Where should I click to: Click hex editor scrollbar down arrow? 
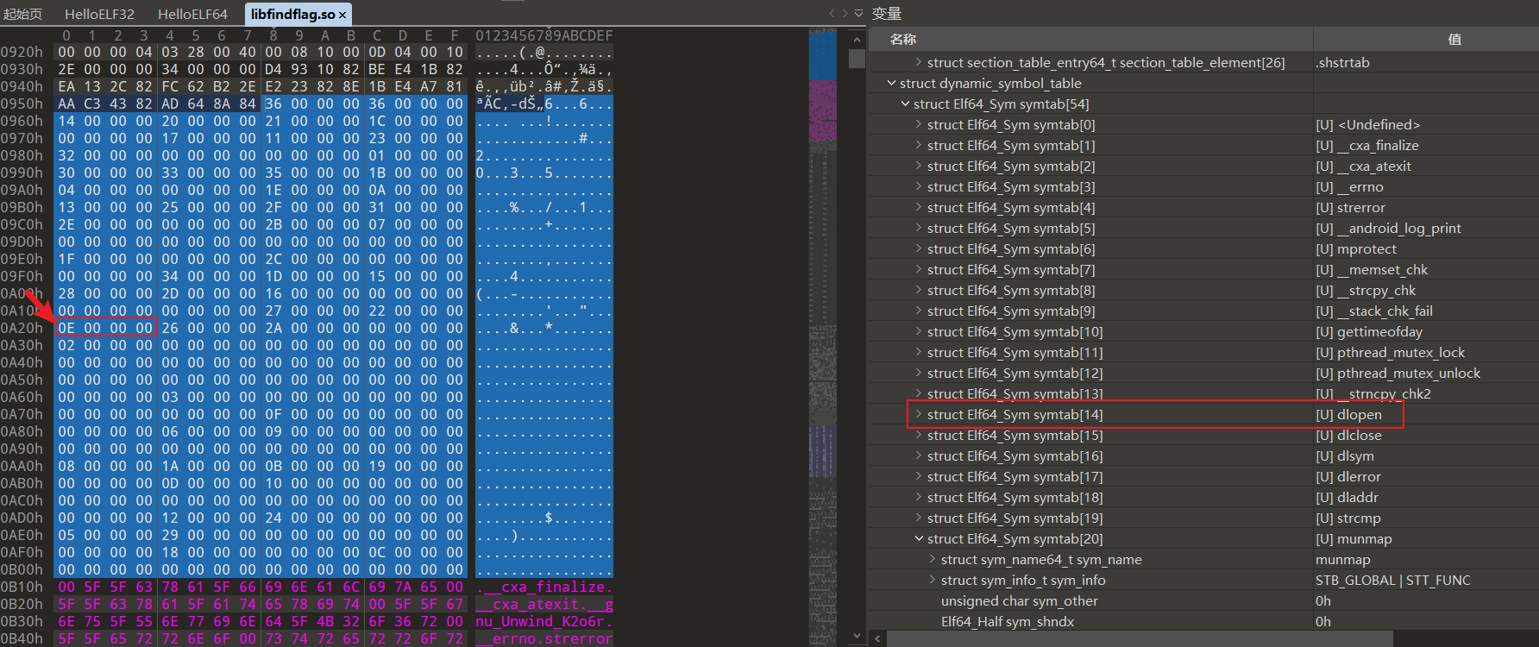[857, 637]
